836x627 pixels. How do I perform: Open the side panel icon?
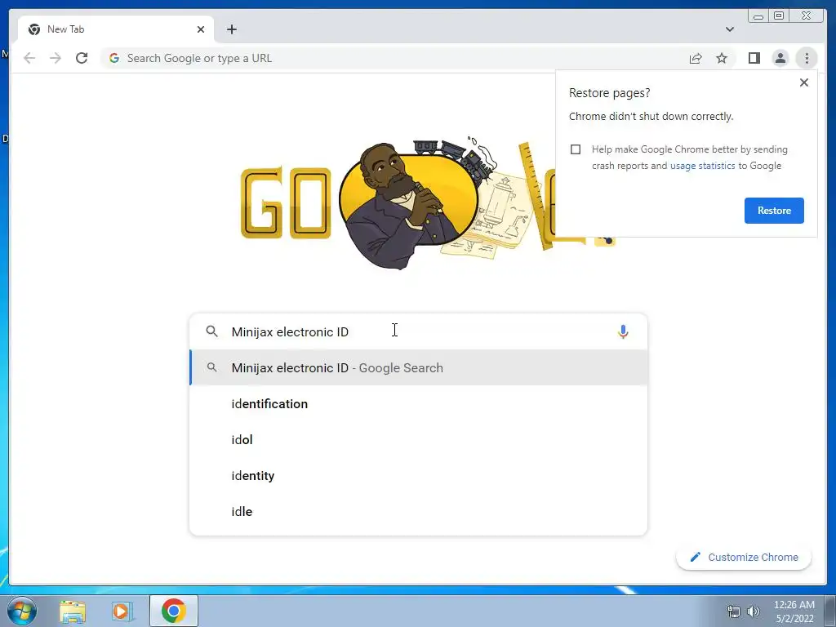click(754, 58)
